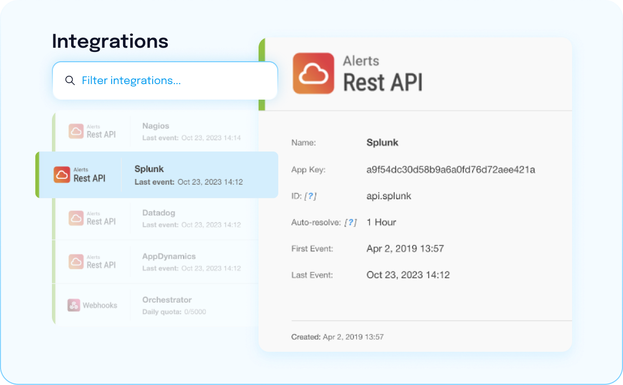
Task: Open the Datadog integration
Action: tap(158, 213)
